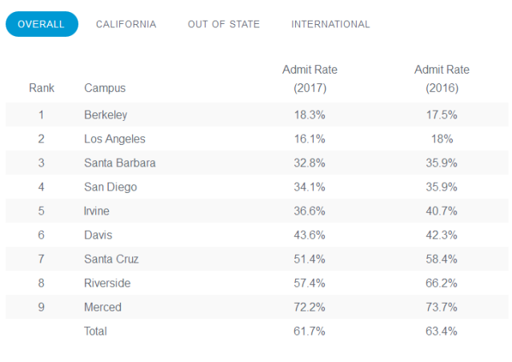Viewport: 512px width, 362px height.
Task: Click the Santa Barbara campus name
Action: coord(119,163)
